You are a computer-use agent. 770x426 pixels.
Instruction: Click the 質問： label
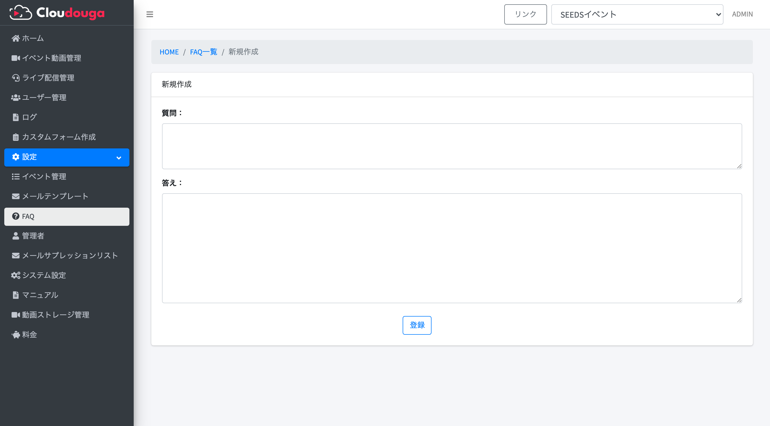click(172, 113)
